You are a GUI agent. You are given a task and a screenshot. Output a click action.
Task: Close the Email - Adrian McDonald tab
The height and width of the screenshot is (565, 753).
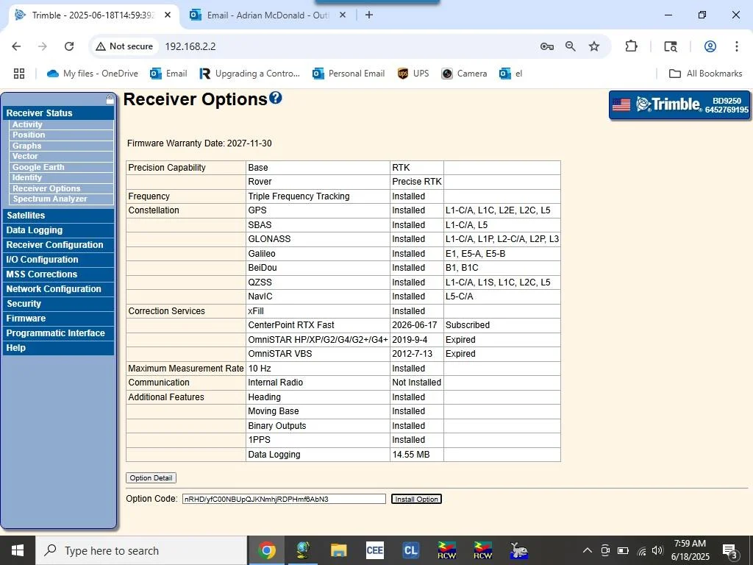coord(343,15)
